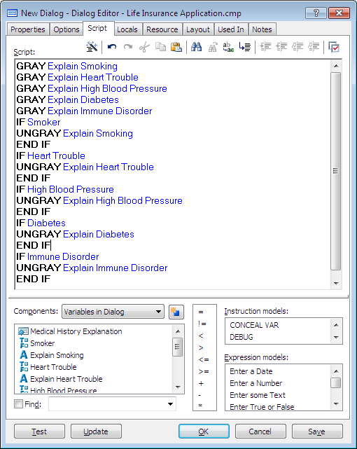
Task: Click script line 'IF Immune Disorder'
Action: [x=57, y=256]
